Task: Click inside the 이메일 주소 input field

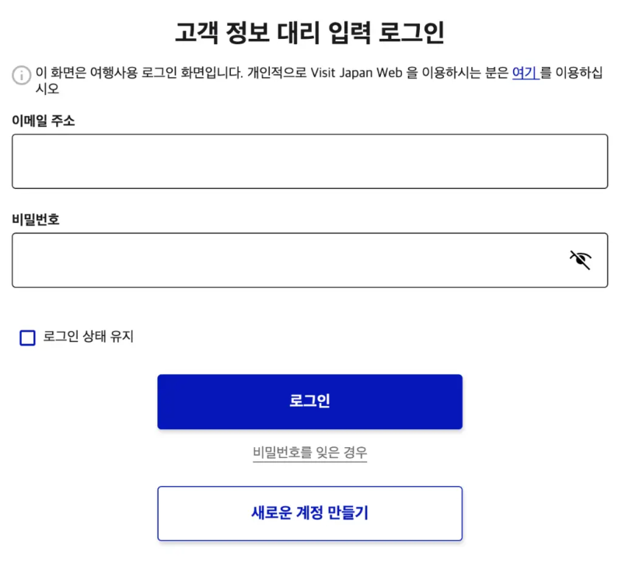Action: point(309,161)
